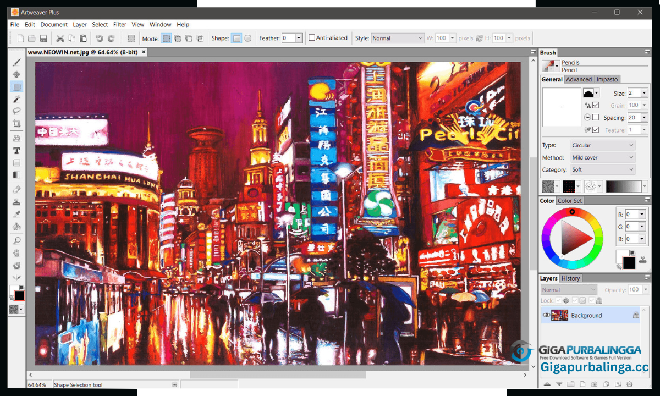Select the Crop tool
This screenshot has height=396, width=660.
pyautogui.click(x=17, y=124)
